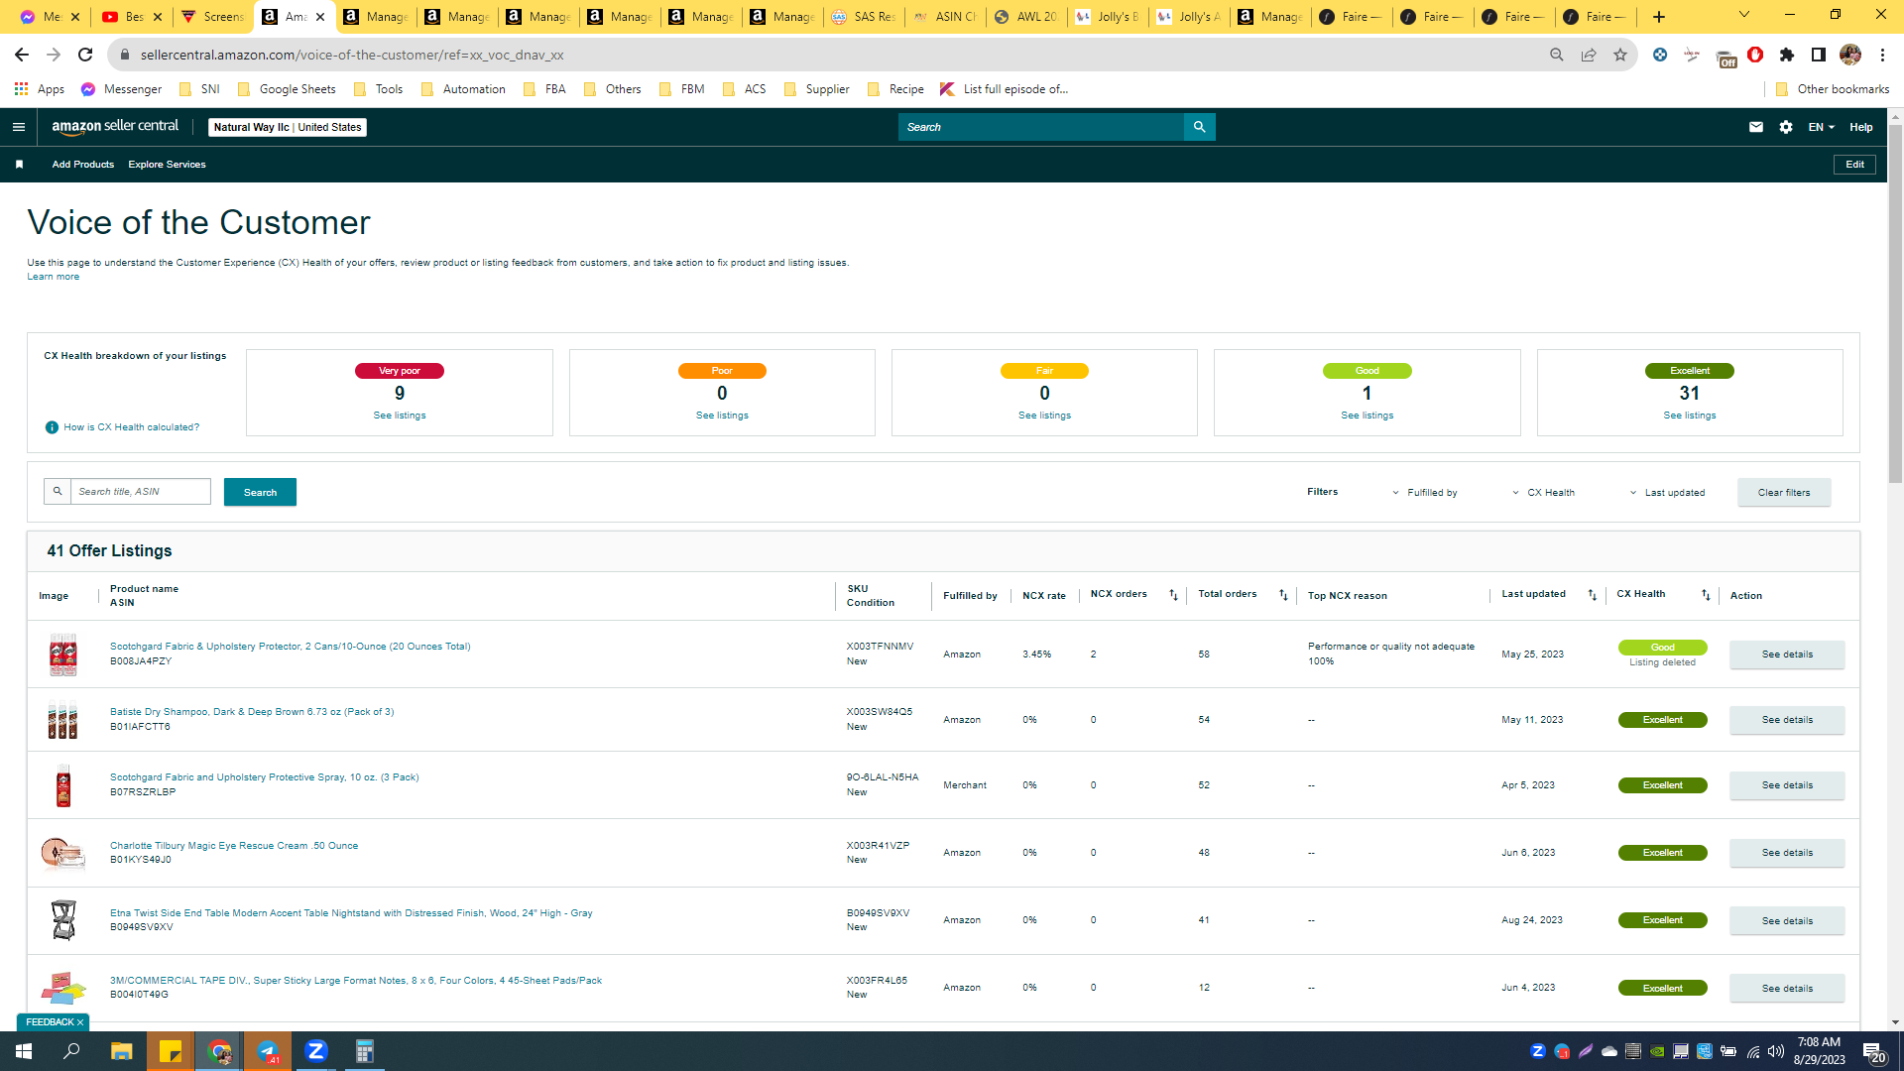1904x1071 pixels.
Task: Sort by NCX orders column arrows
Action: 1173,595
